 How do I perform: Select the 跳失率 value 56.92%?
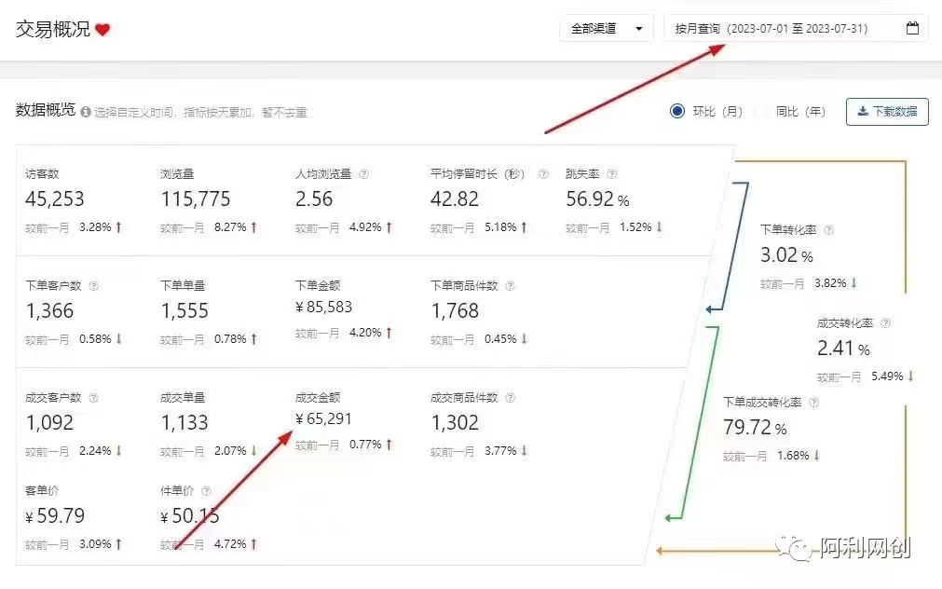(597, 199)
